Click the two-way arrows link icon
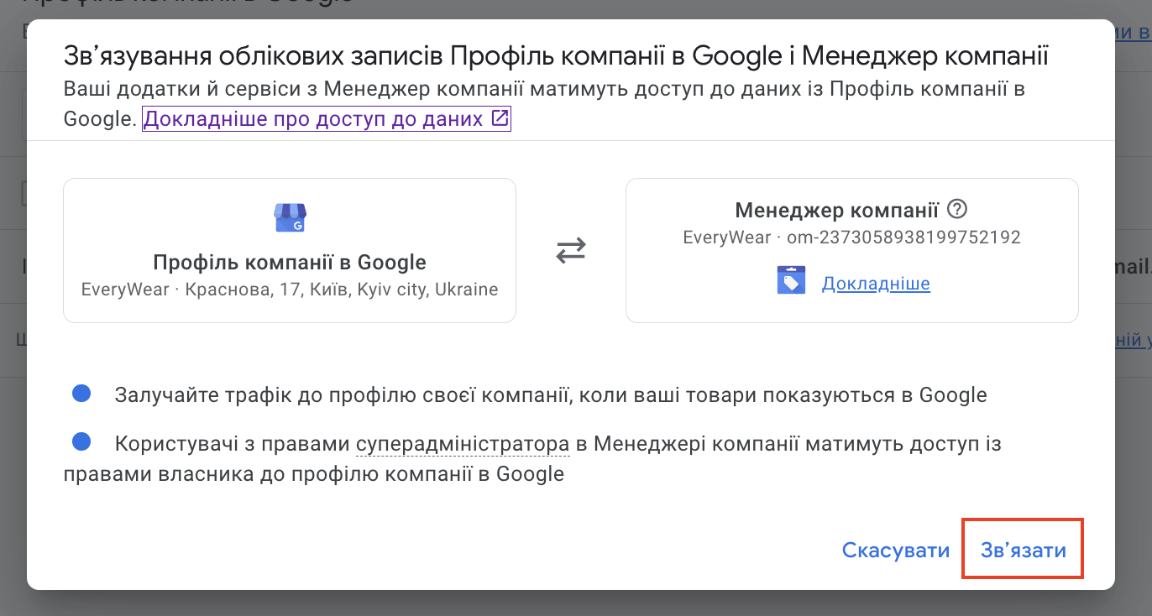Screen dimensions: 1152x616 (x=571, y=250)
